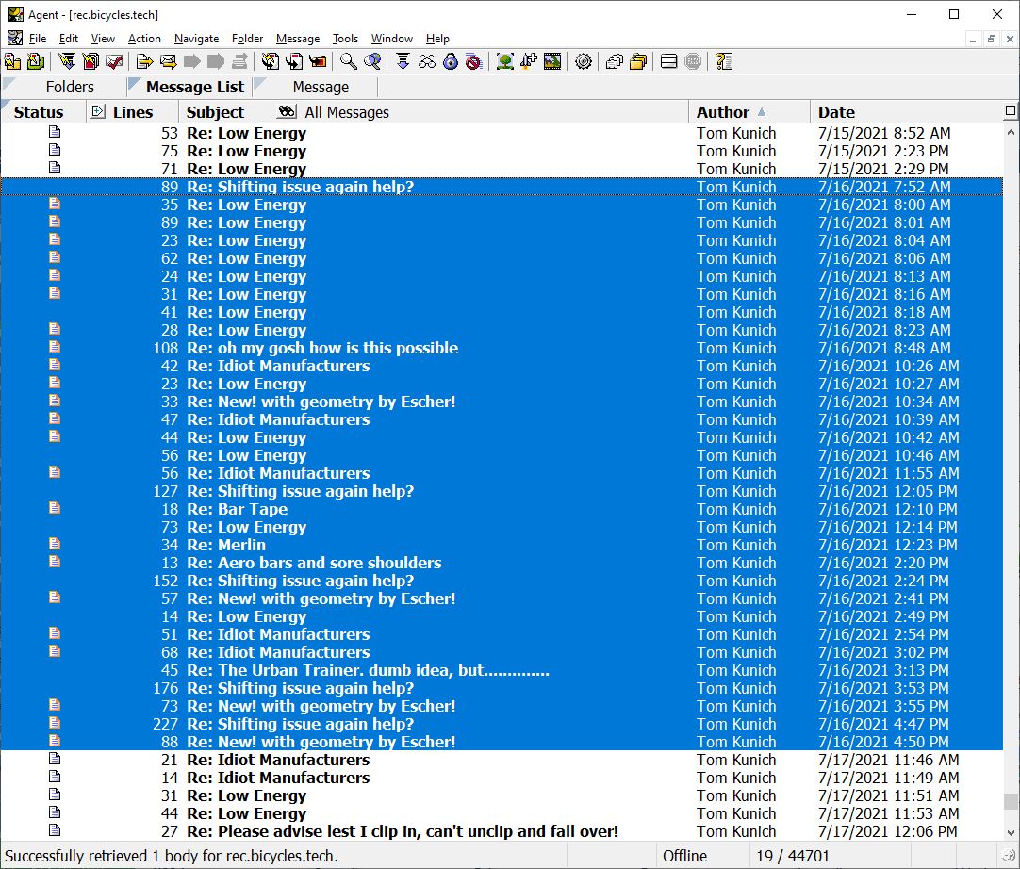Click the vertical scrollbar thumb in message list
This screenshot has width=1020, height=869.
(x=1011, y=801)
